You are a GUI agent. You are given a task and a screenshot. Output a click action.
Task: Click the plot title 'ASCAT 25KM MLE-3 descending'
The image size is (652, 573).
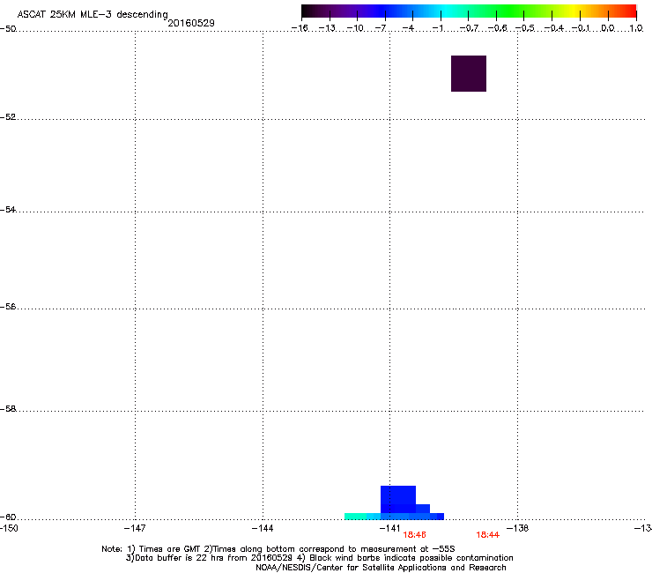(93, 15)
